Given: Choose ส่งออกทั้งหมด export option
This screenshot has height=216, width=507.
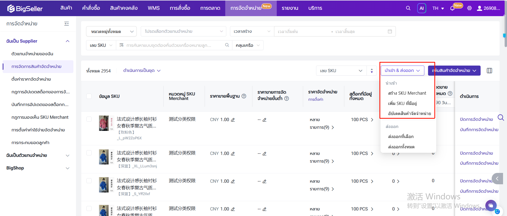Looking at the screenshot, I should (401, 147).
